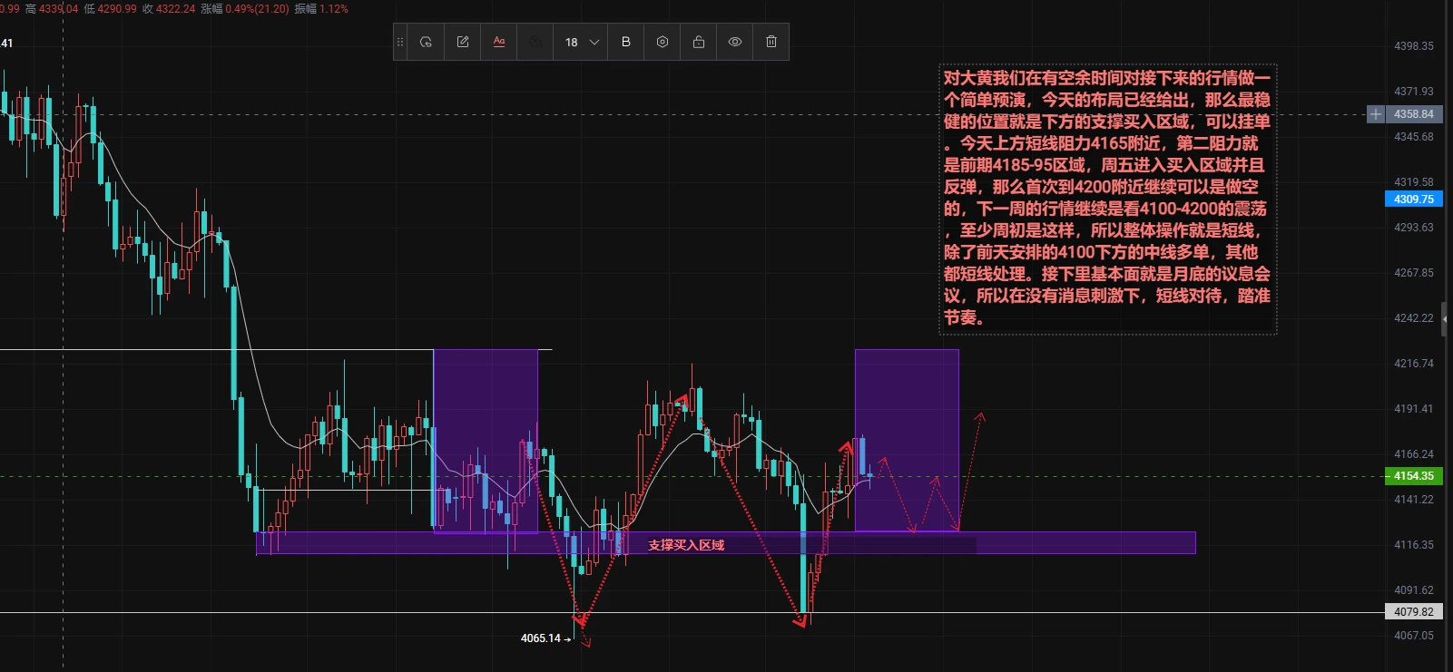
Task: Click the restore shape icon in toolbar
Action: [426, 42]
